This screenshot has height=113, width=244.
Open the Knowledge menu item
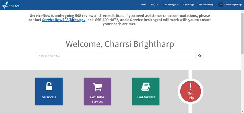188,5
